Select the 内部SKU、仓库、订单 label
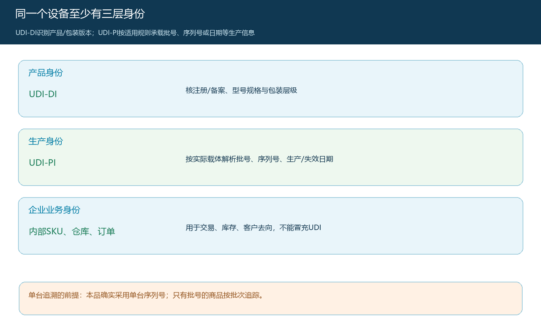Screen dimensions: 541x325 (x=72, y=231)
